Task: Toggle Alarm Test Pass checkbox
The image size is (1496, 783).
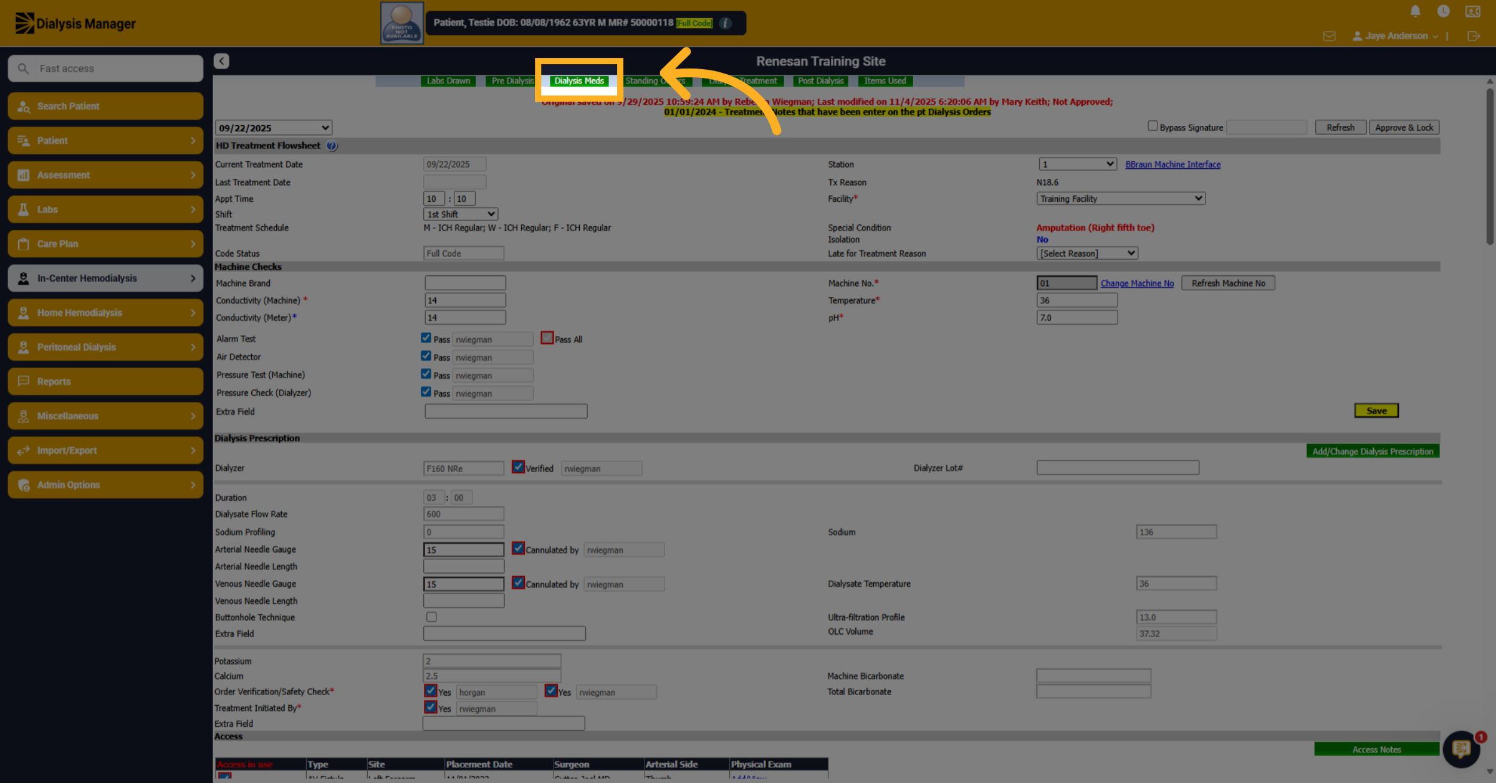Action: coord(426,338)
